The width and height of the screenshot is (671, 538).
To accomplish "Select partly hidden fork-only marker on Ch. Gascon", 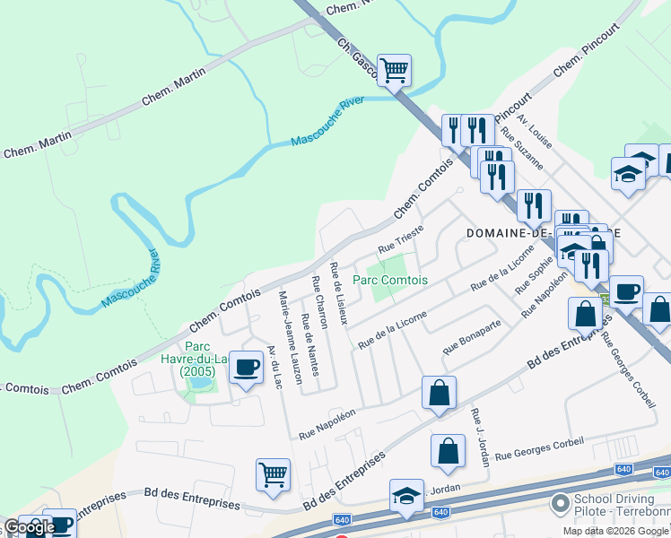I will 451,131.
